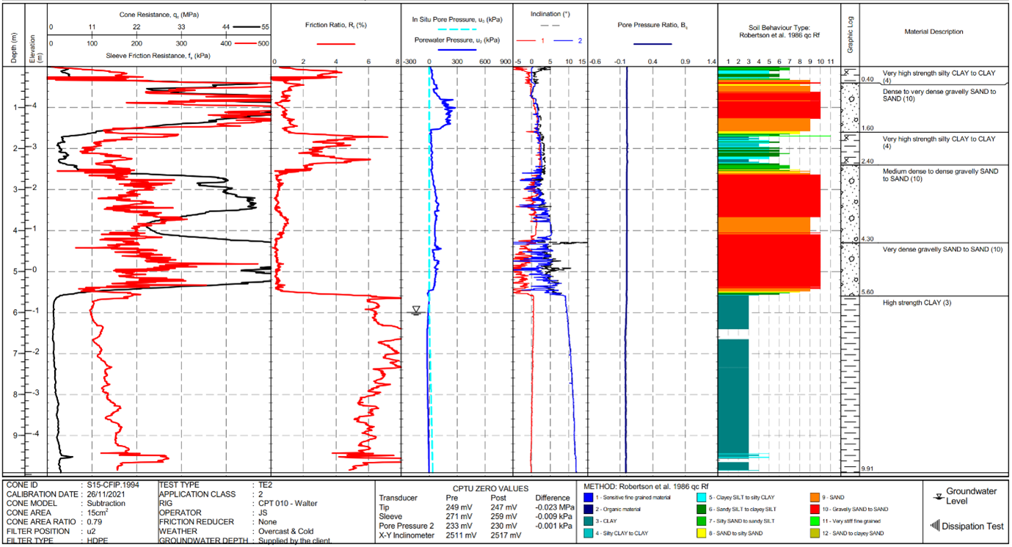
Task: Select the cyan In Situ Pore Pressure line sample
Action: [456, 29]
